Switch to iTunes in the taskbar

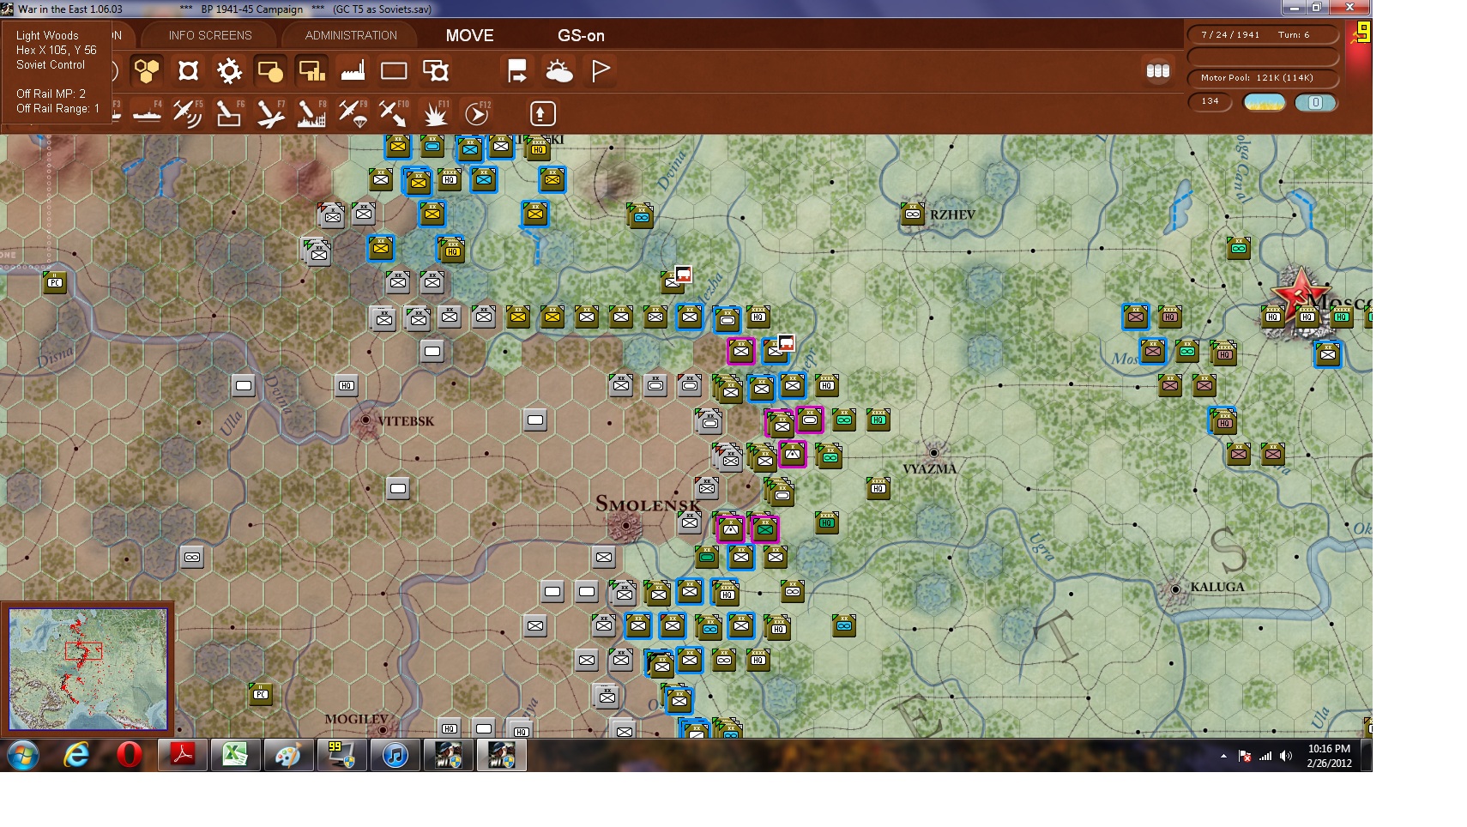395,755
